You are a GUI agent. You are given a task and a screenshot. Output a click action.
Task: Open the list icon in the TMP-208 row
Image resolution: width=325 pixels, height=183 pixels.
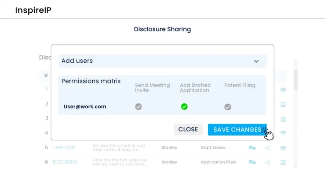283,148
